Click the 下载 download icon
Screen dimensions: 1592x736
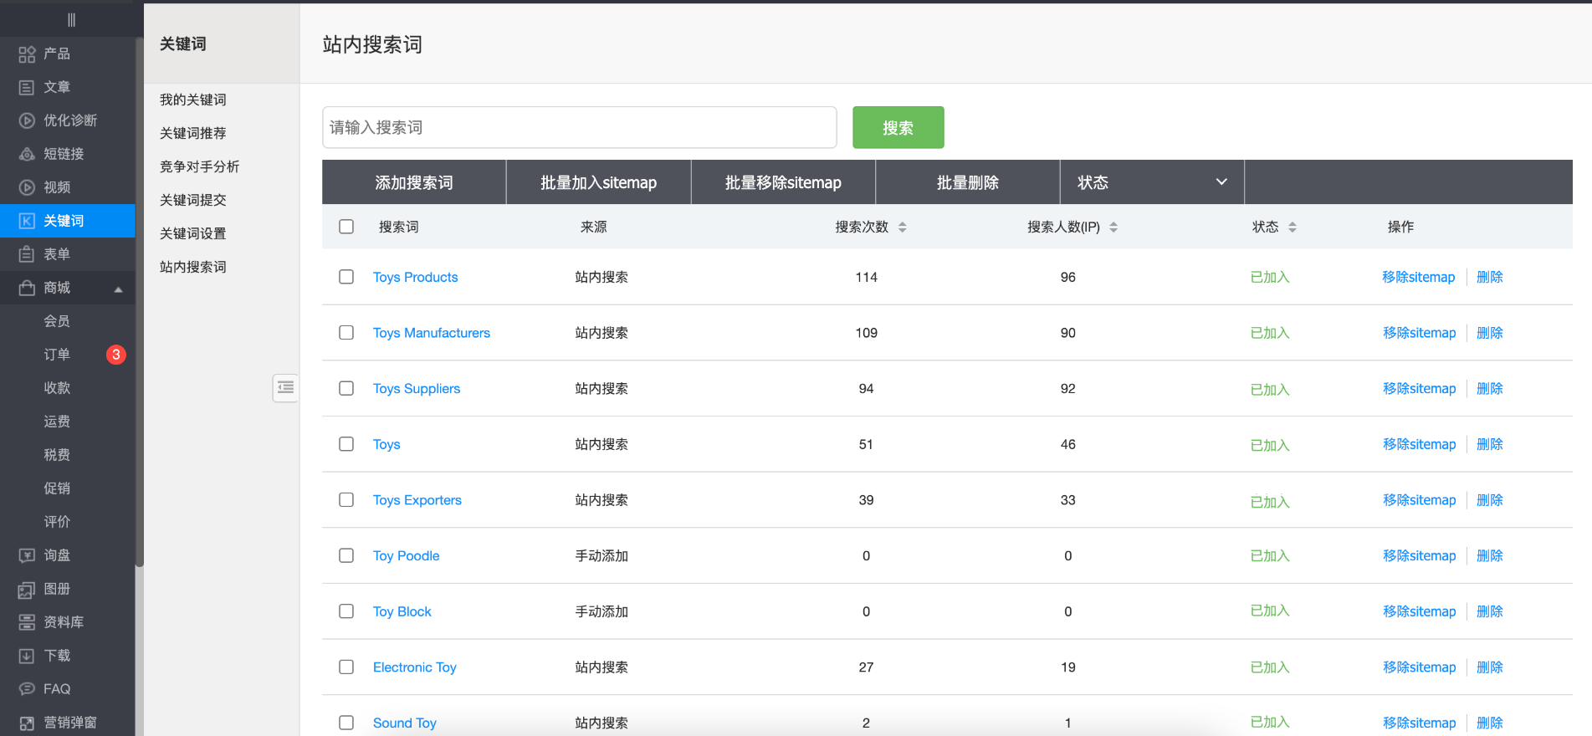click(x=27, y=657)
